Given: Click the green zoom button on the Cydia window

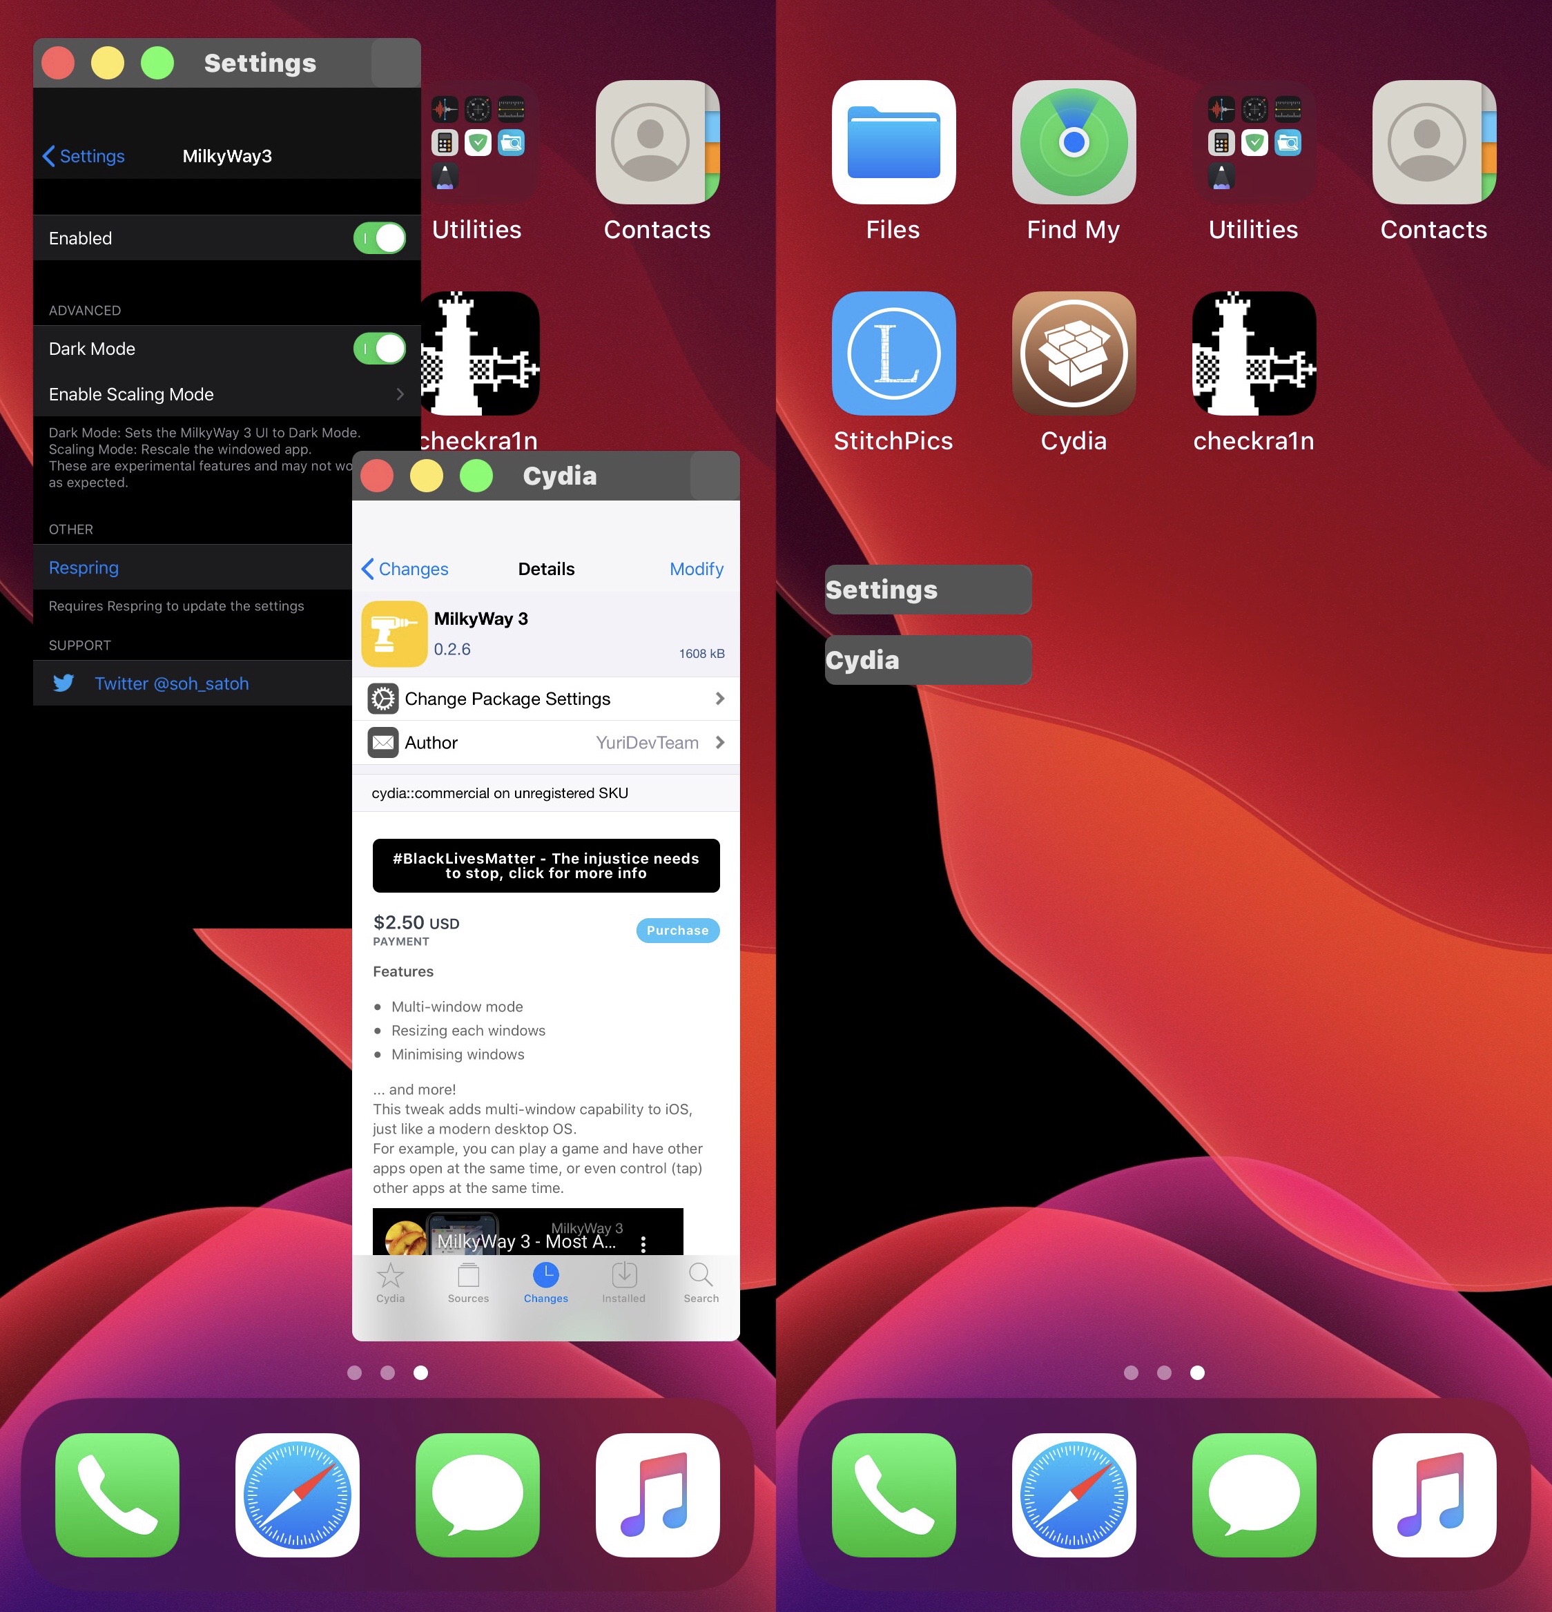Looking at the screenshot, I should pos(476,476).
